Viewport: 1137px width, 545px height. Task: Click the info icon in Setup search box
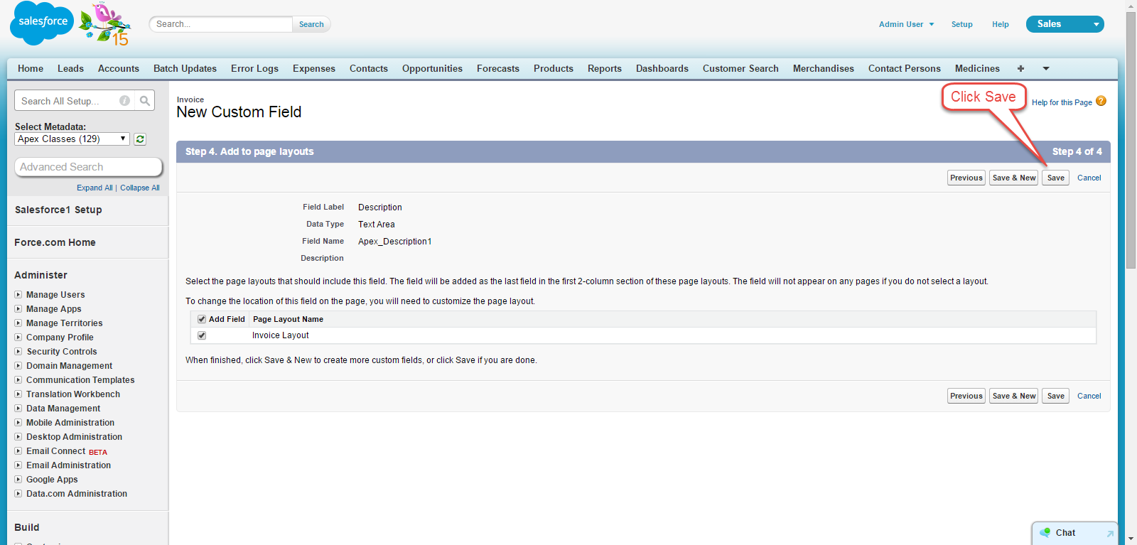[124, 101]
